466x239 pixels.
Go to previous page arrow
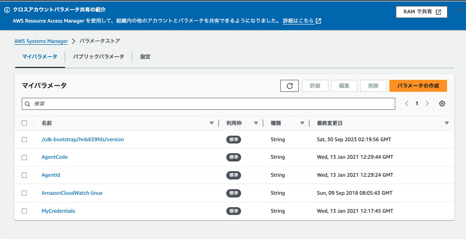pyautogui.click(x=406, y=104)
